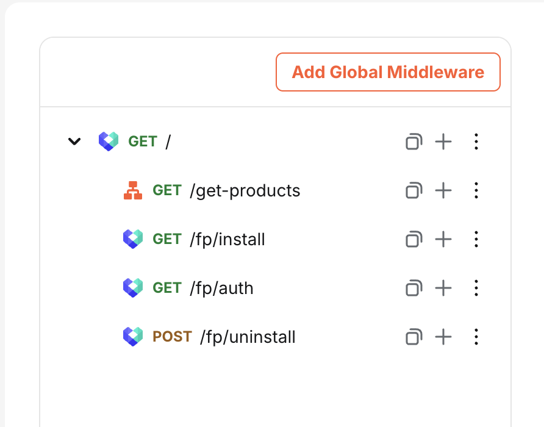Open more options for /fp/auth
The width and height of the screenshot is (544, 427).
coord(476,288)
